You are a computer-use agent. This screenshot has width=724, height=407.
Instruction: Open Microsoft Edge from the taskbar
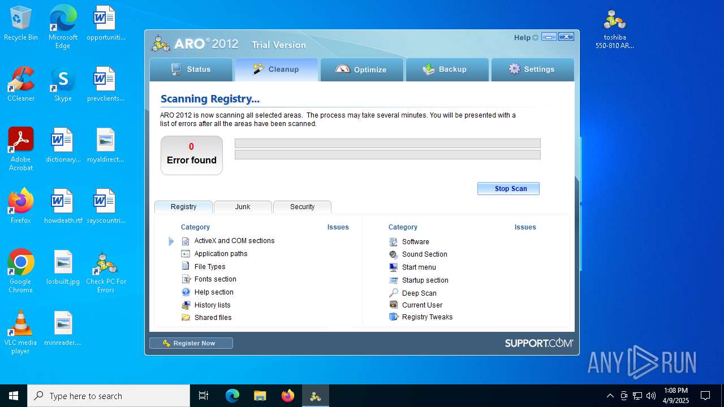[x=232, y=396]
